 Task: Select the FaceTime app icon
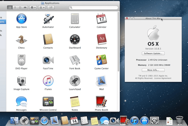coord(48,60)
